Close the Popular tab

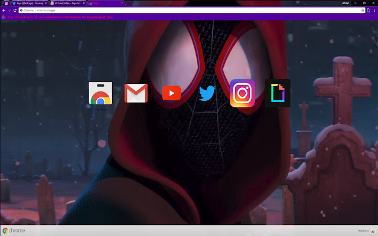(x=84, y=4)
